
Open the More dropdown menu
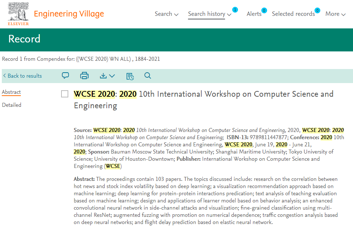coord(335,14)
